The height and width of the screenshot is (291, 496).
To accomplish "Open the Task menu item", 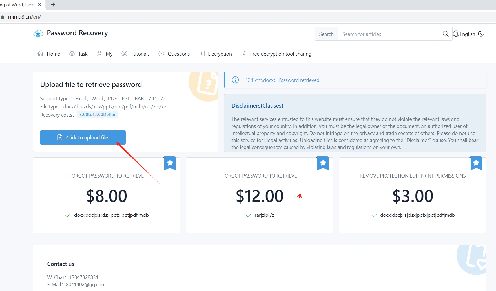I will (x=79, y=54).
